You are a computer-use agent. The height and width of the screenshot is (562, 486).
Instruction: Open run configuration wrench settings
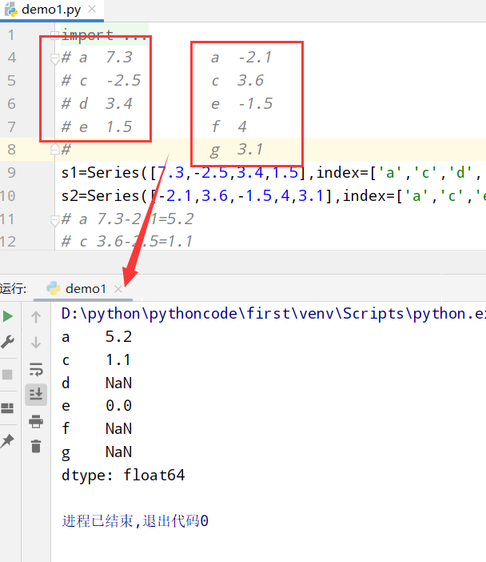click(7, 342)
